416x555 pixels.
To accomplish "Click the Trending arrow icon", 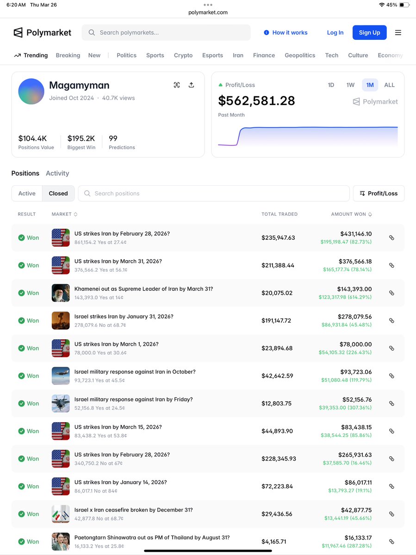I will point(17,56).
